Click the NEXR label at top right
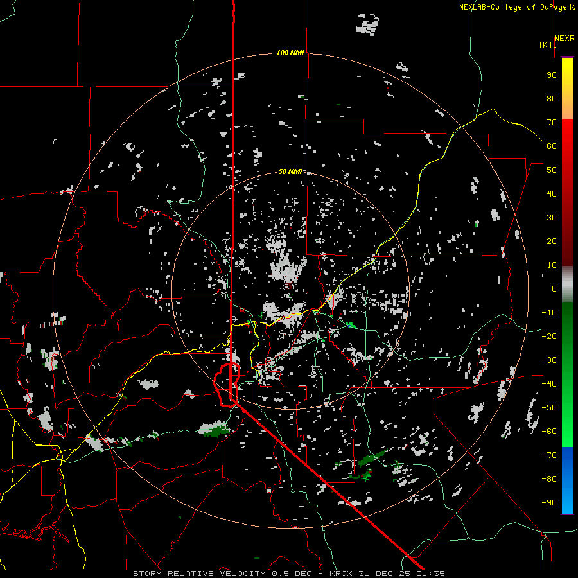Screen dimensions: 578x578 (x=565, y=39)
